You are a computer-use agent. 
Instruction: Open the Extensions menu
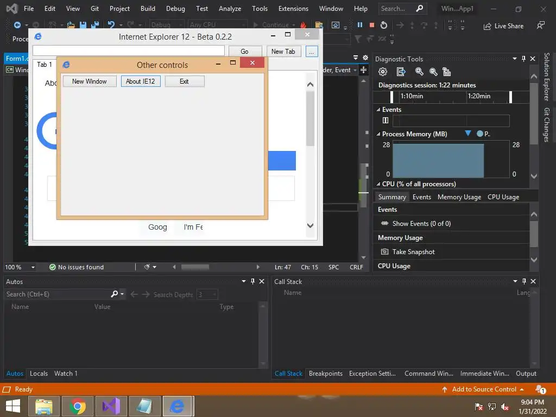pyautogui.click(x=293, y=9)
